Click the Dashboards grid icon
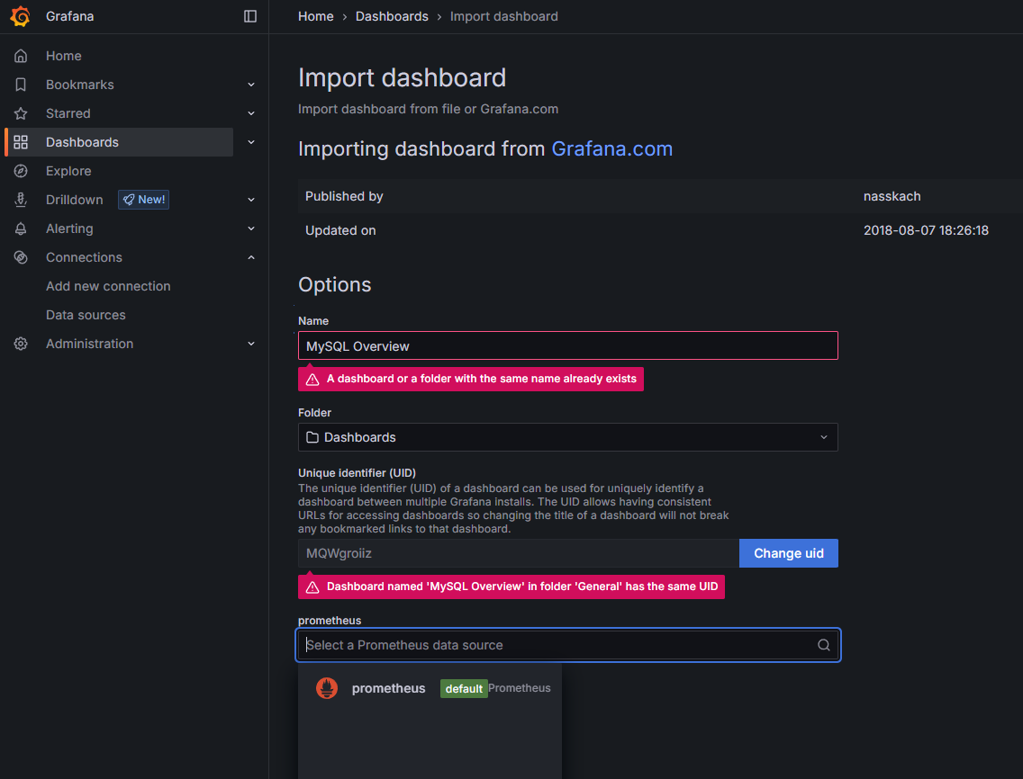Screen dimensions: 1023x779 (x=21, y=142)
